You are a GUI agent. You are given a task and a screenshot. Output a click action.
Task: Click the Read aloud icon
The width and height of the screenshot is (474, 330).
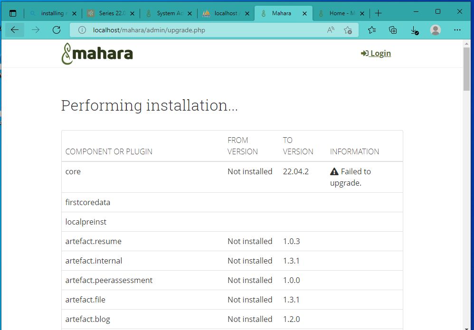click(x=331, y=30)
